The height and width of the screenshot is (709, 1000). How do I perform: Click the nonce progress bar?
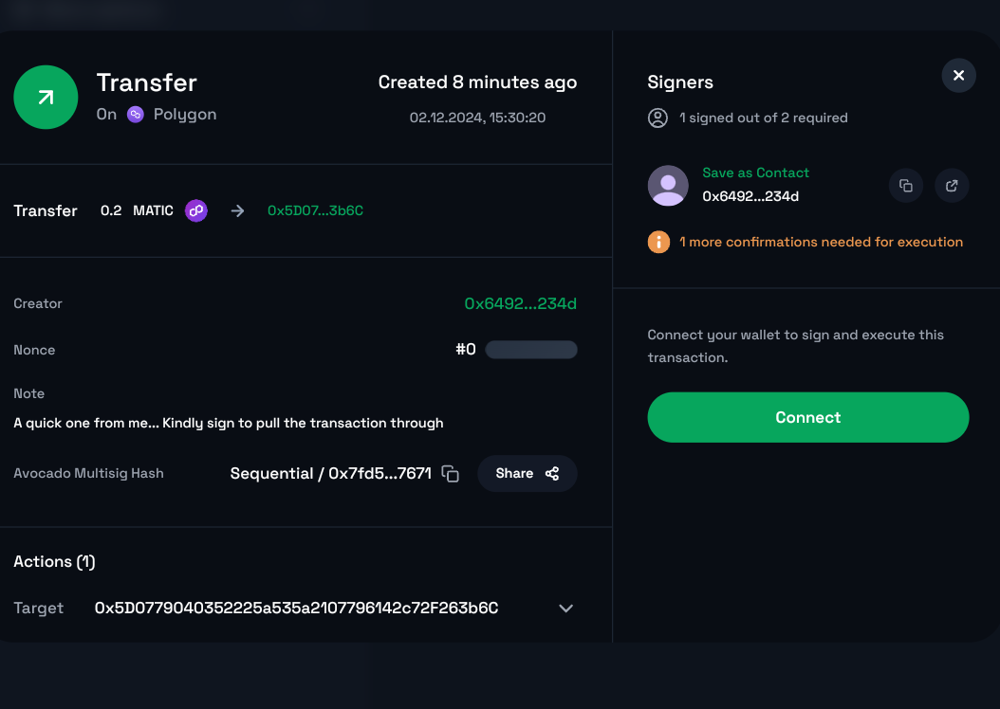pyautogui.click(x=531, y=351)
